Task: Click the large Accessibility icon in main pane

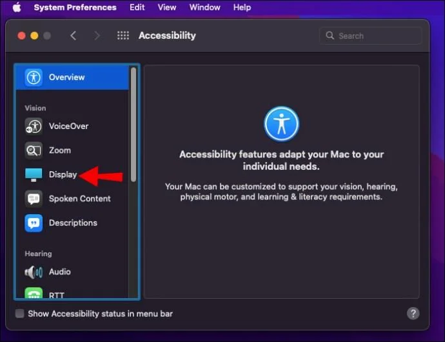Action: (281, 124)
